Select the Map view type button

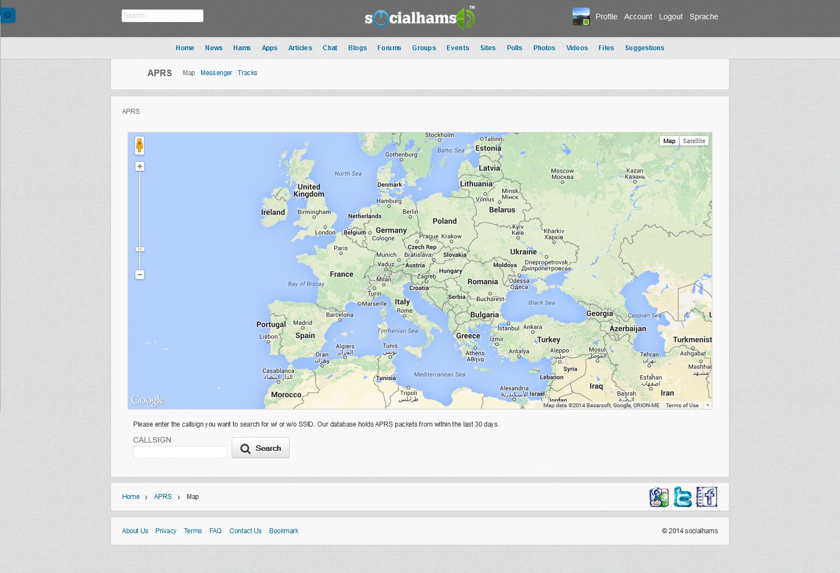[x=669, y=141]
